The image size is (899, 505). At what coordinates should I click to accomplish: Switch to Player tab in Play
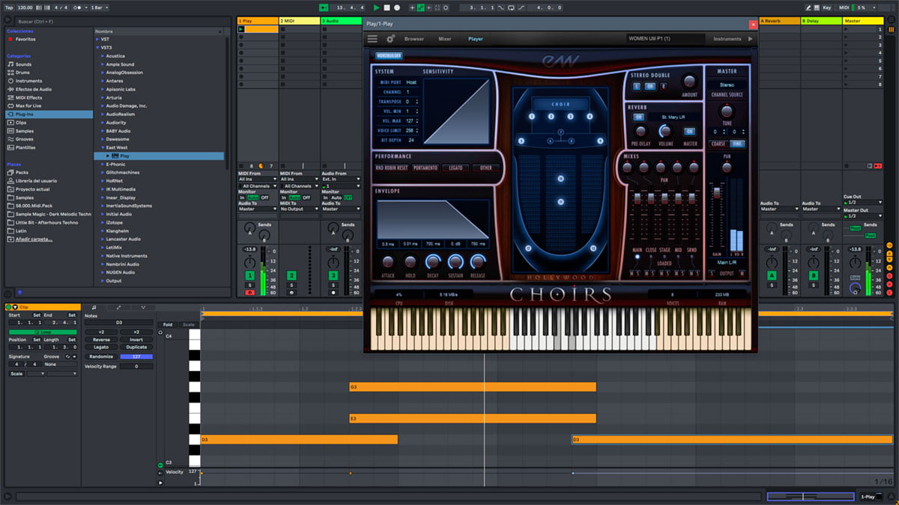[476, 39]
